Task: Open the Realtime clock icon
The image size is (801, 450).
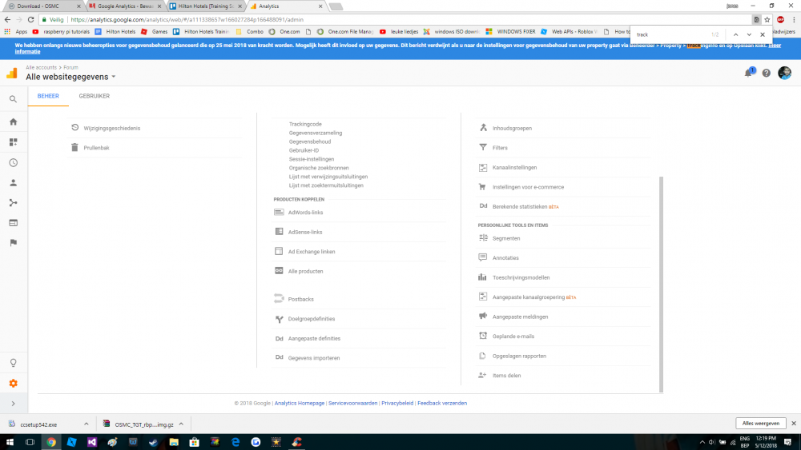Action: pos(14,162)
